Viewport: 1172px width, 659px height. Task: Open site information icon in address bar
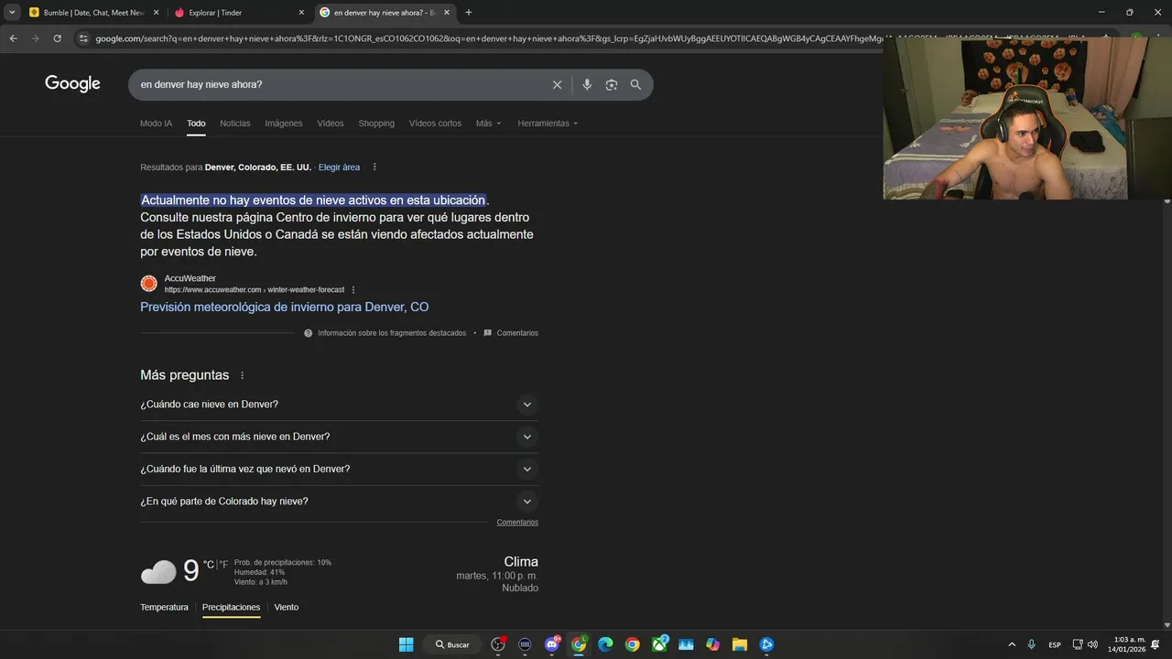point(83,38)
